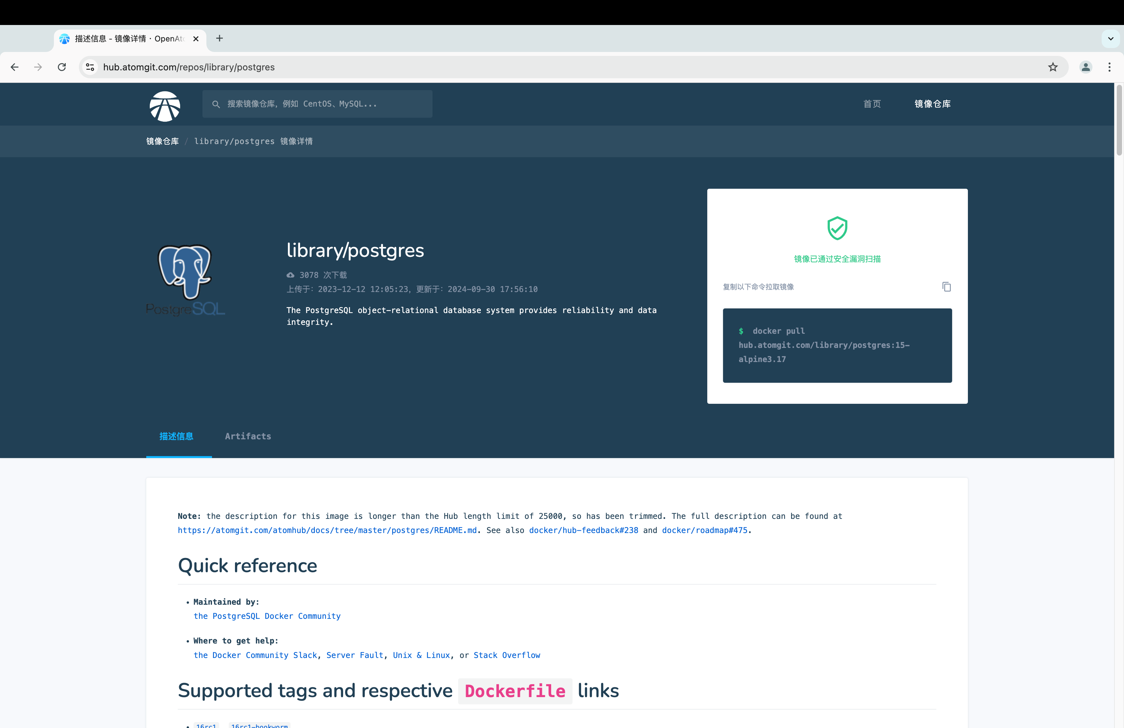
Task: Open the Stack Overflow help link
Action: tap(507, 655)
